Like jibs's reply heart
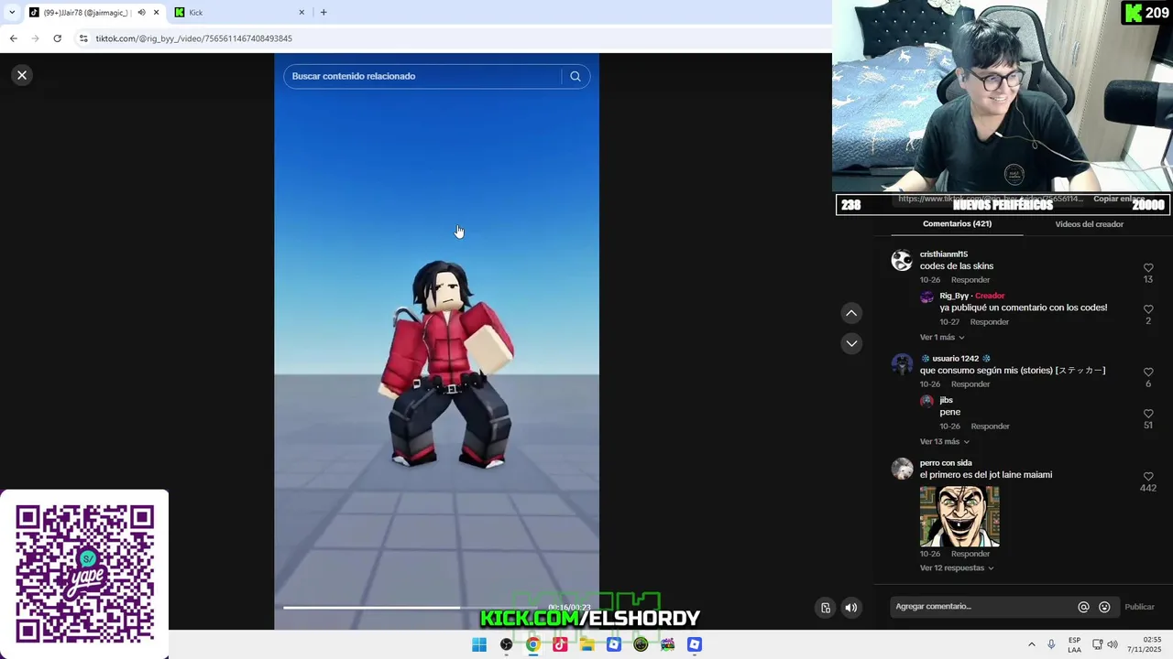Viewport: 1173px width, 659px height. click(1148, 414)
